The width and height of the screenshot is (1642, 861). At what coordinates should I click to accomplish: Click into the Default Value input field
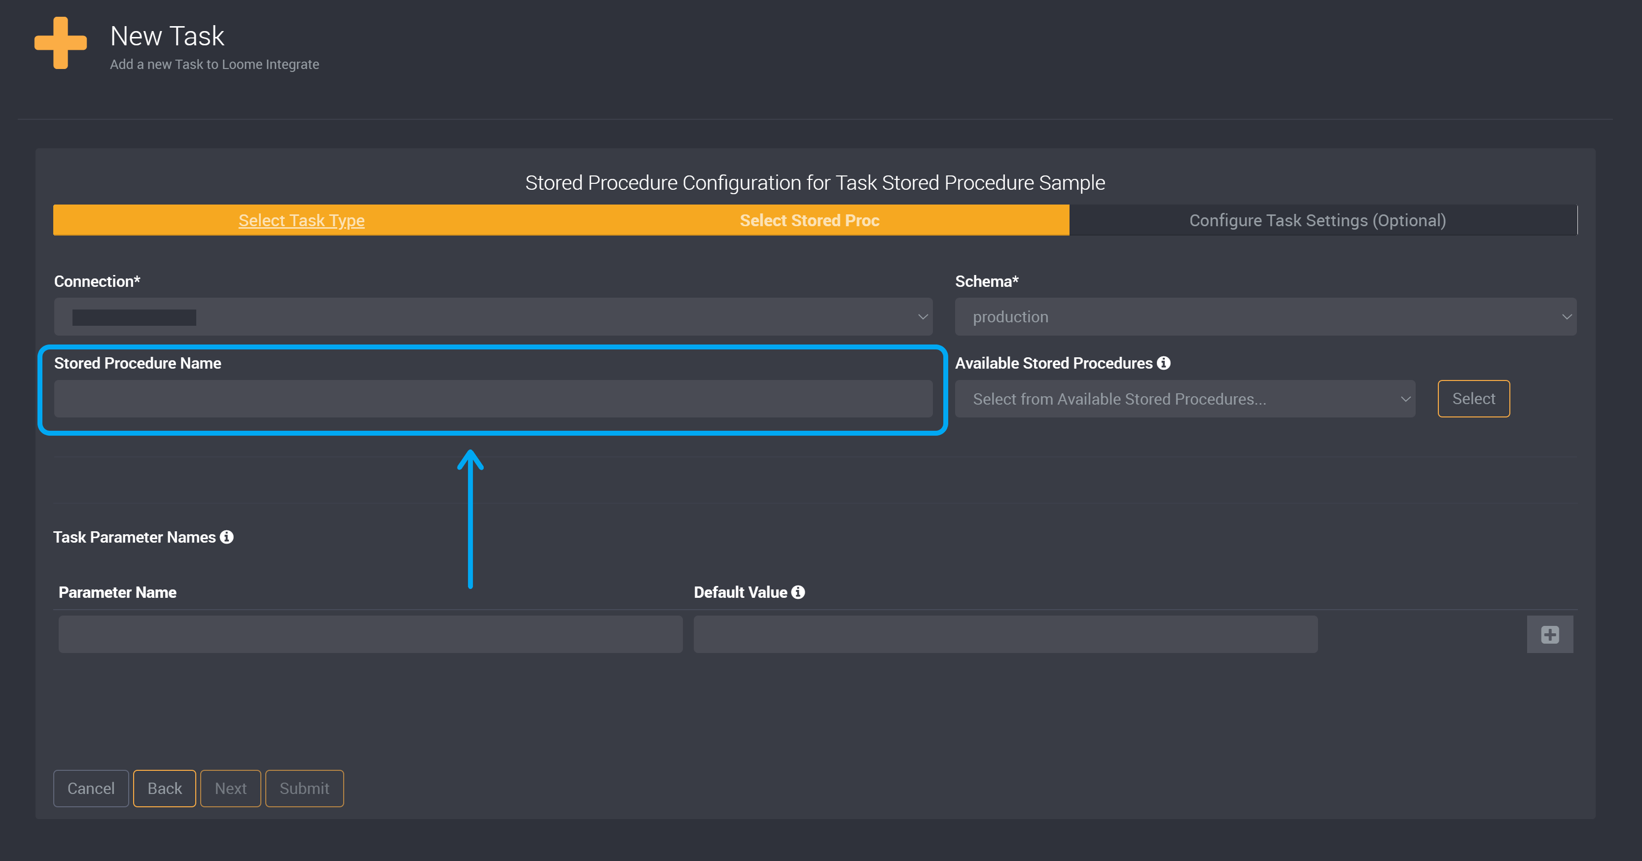click(1005, 634)
